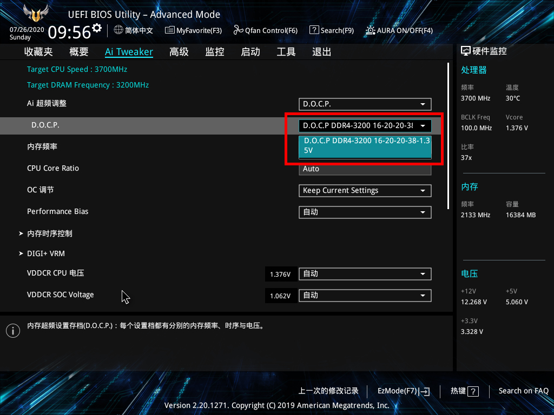Open MyFavorite(F3) list
This screenshot has height=415, width=554.
coord(194,30)
